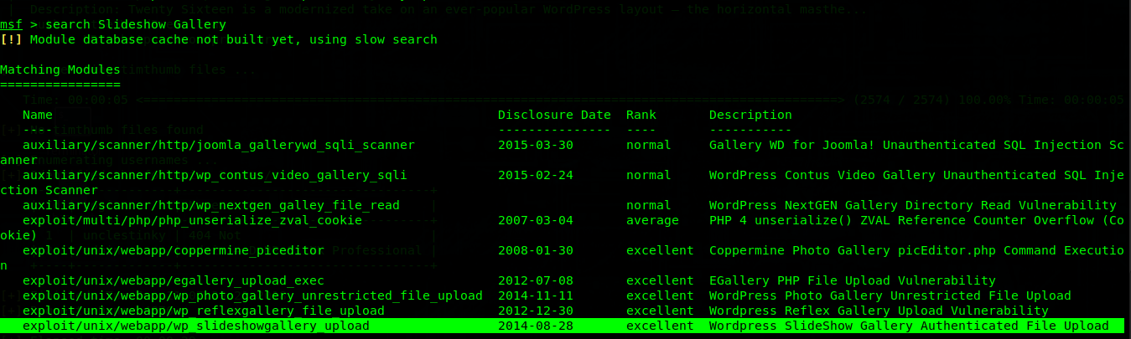The image size is (1131, 339).
Task: Click 'Coppermine Photo Gallery picEditor.php' description
Action: (916, 250)
